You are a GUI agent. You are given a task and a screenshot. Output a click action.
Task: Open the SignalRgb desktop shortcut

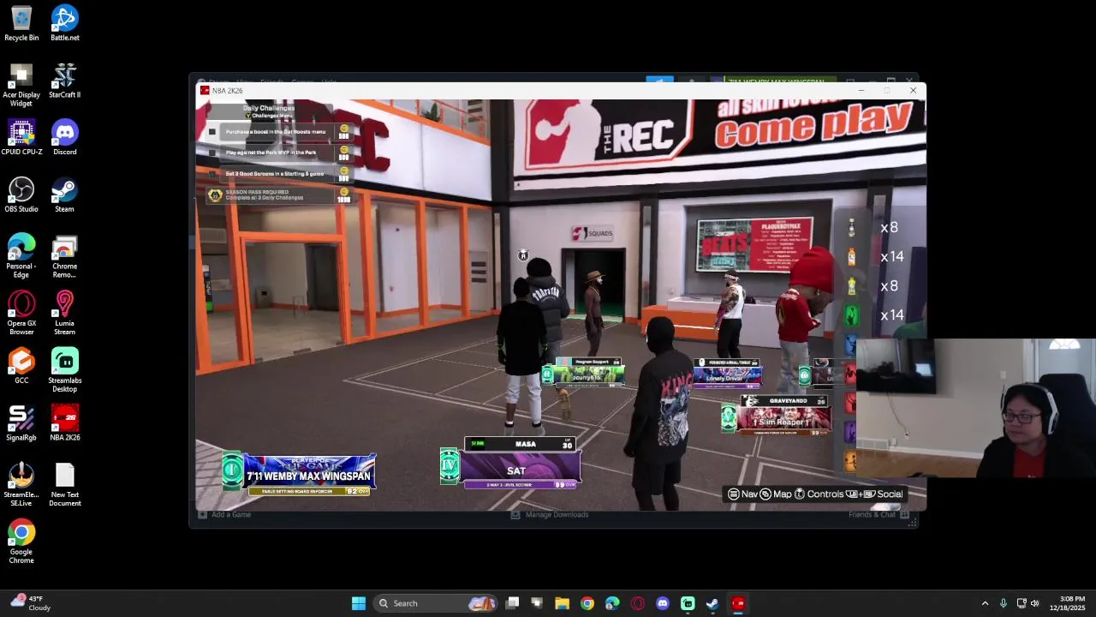coord(21,423)
